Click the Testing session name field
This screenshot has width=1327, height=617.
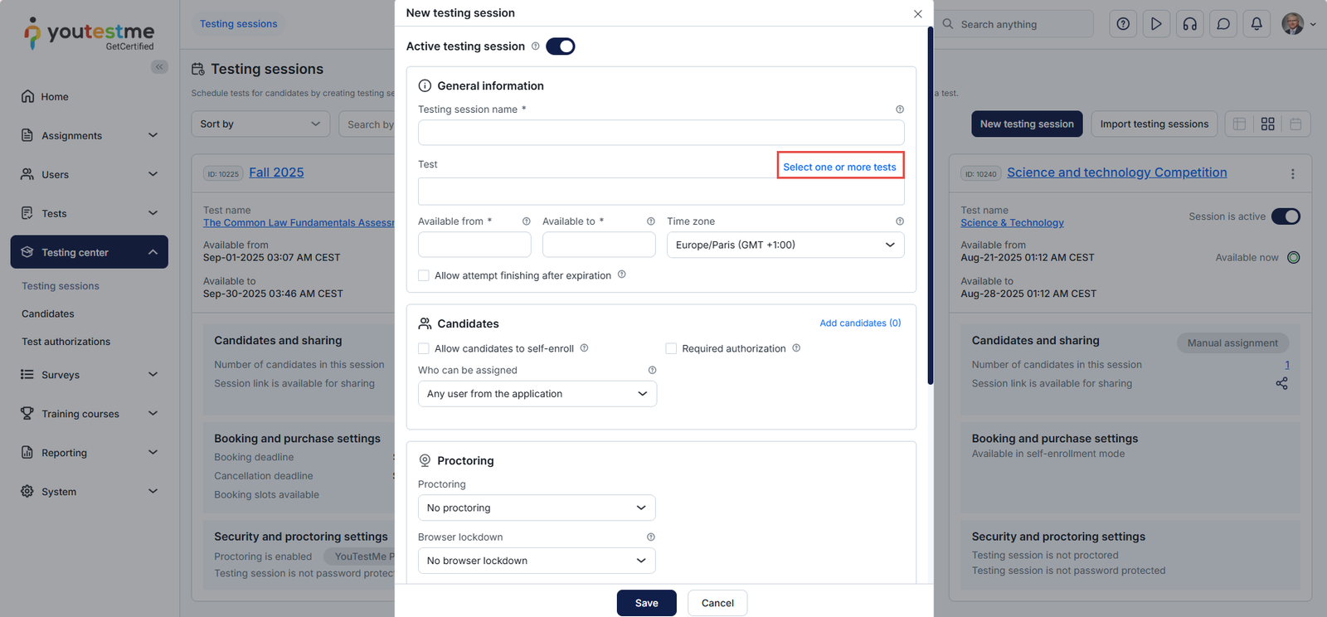660,133
